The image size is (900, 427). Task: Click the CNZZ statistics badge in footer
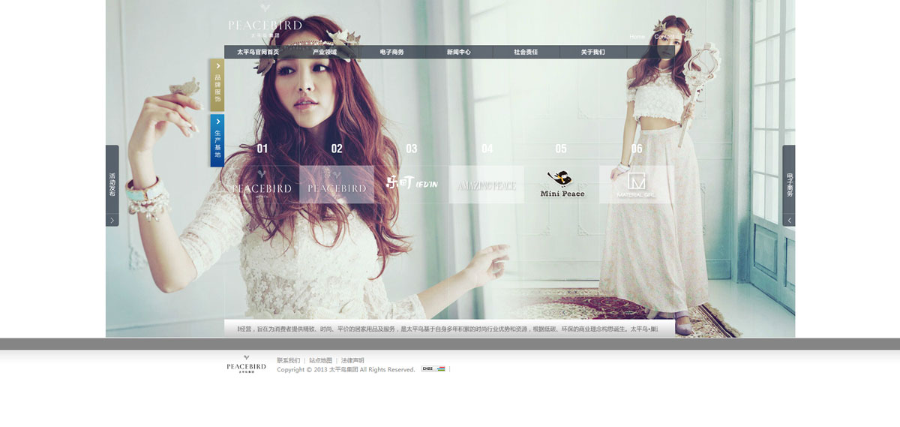pyautogui.click(x=433, y=369)
